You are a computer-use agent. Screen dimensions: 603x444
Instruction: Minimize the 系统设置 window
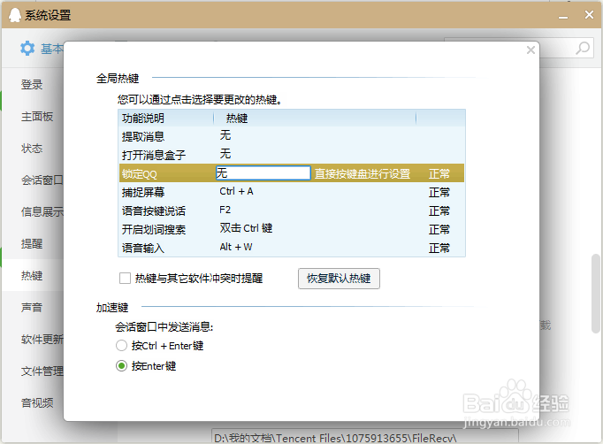coord(563,17)
